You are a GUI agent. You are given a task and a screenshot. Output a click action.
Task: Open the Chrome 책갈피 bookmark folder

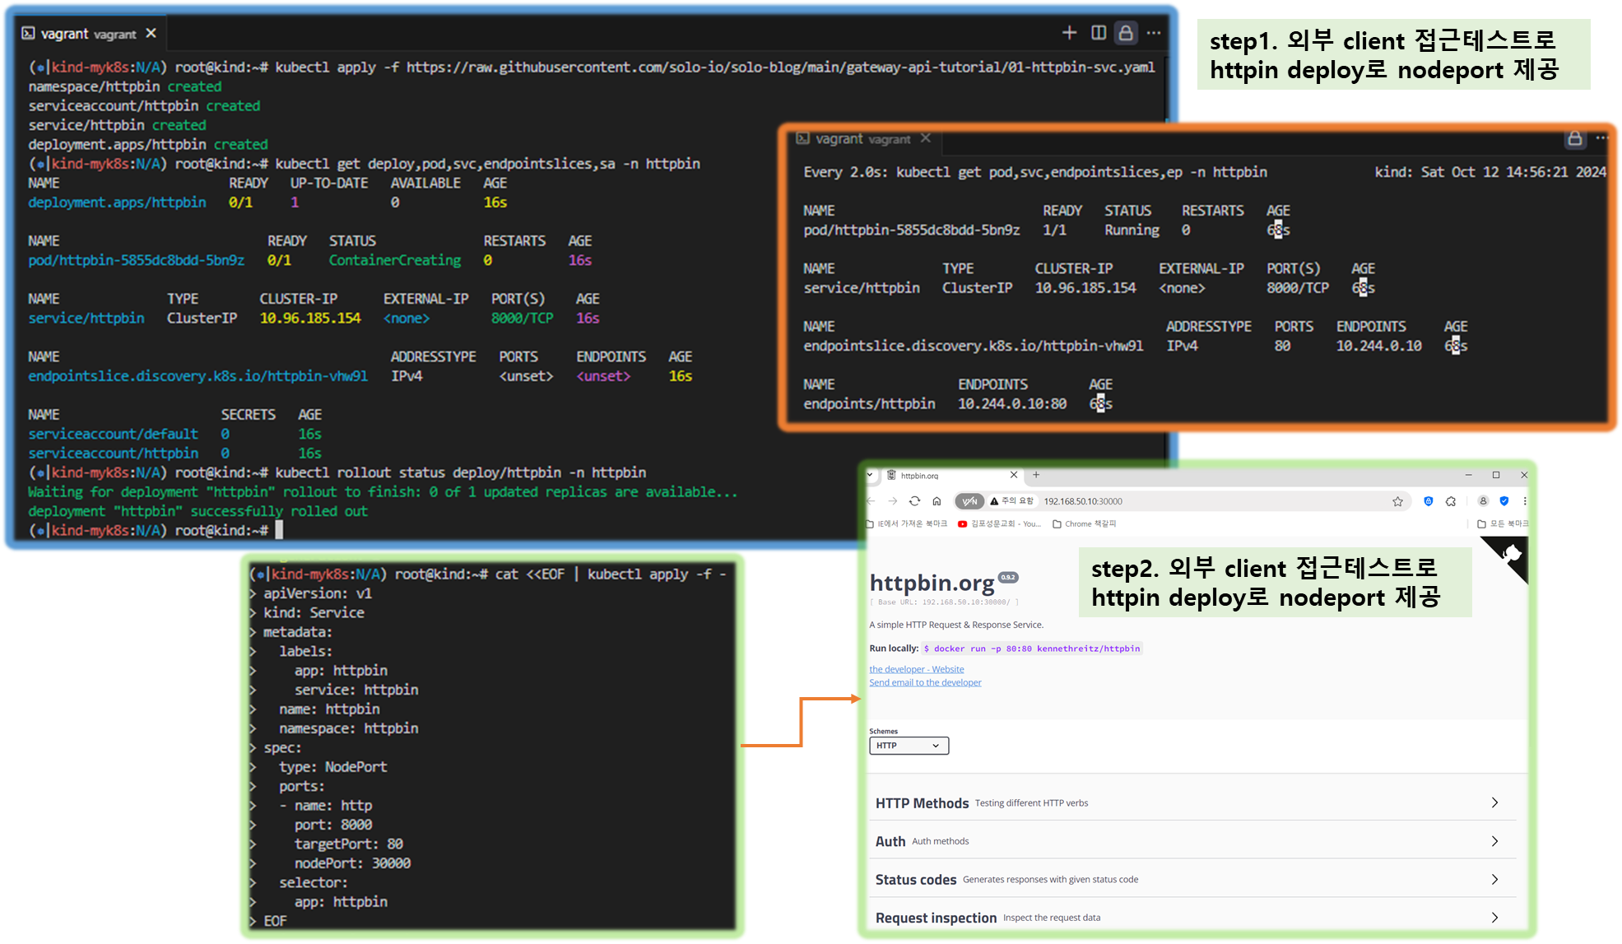tap(1085, 524)
